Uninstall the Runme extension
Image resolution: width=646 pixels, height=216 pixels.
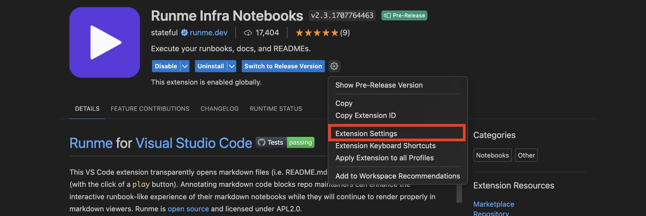point(211,66)
